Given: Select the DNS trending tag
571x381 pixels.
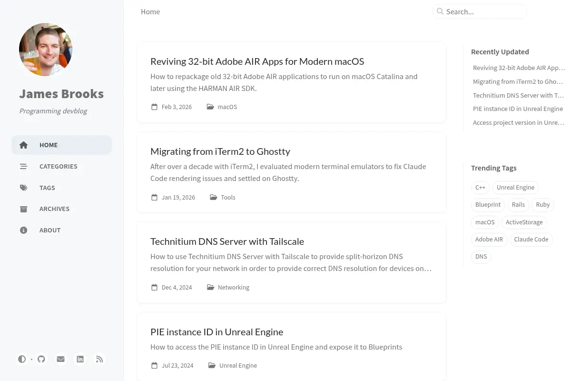Looking at the screenshot, I should 481,256.
